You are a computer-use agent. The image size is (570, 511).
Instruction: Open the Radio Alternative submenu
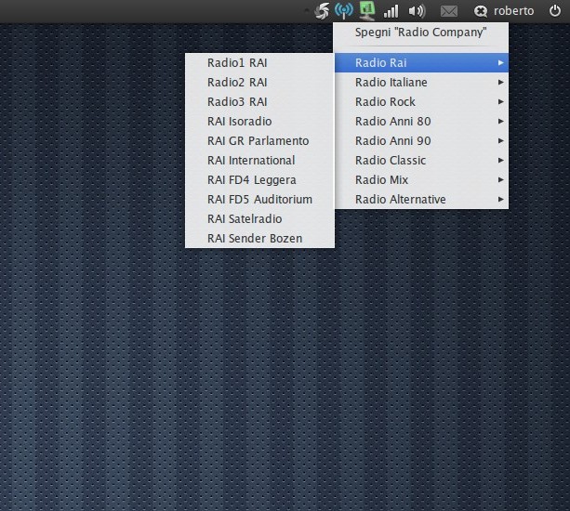coord(421,200)
